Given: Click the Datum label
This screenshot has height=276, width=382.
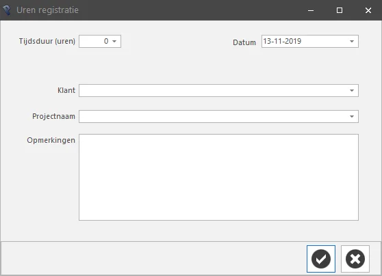Looking at the screenshot, I should click(x=244, y=42).
